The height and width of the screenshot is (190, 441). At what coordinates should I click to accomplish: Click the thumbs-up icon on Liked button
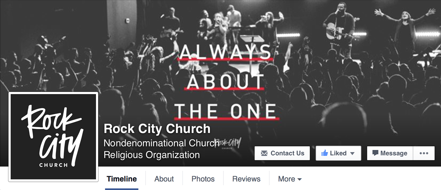click(324, 153)
